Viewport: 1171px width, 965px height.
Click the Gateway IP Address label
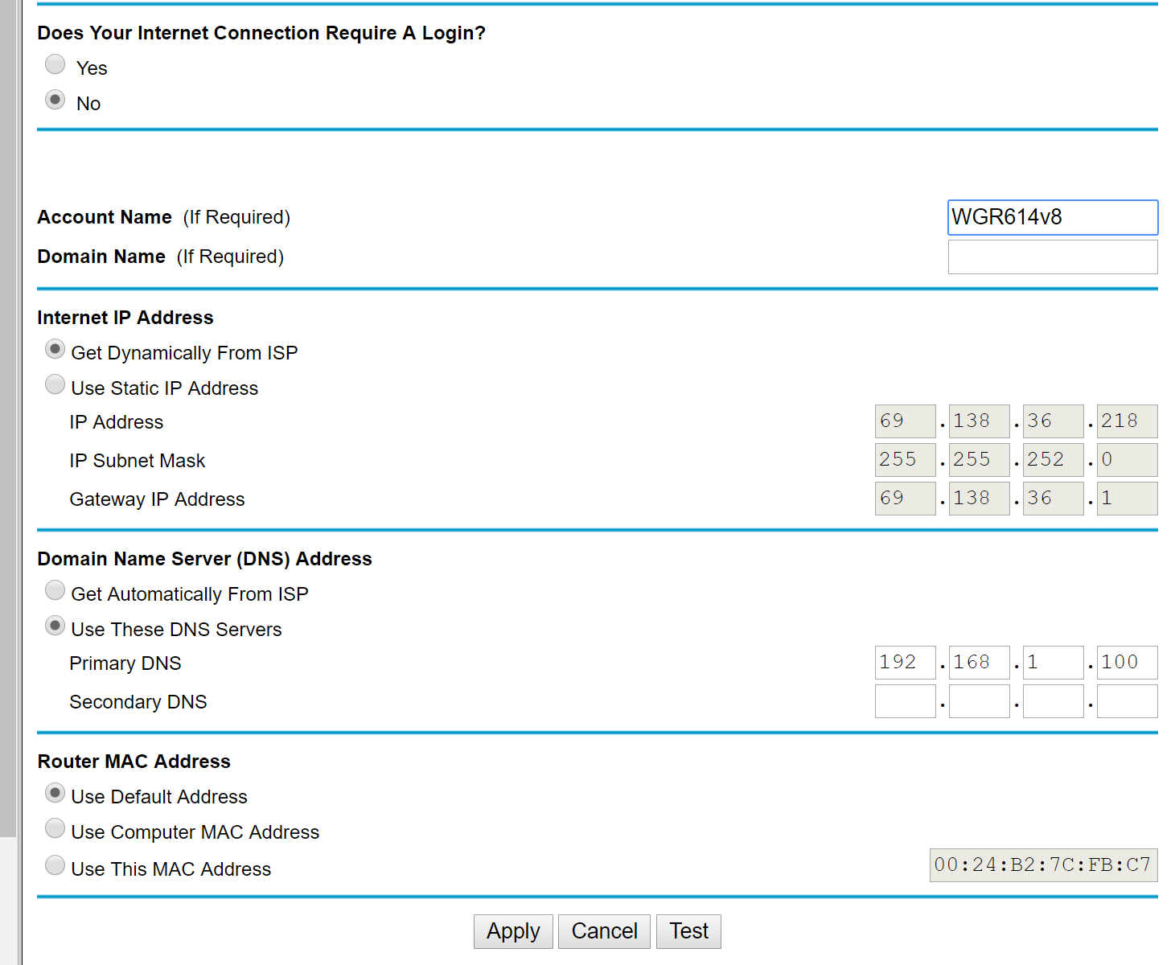click(x=157, y=499)
